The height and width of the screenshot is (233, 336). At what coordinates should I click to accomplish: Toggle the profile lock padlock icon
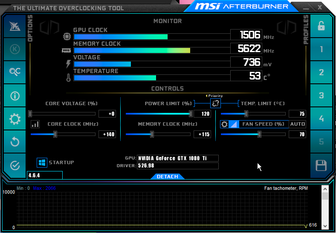point(321,26)
